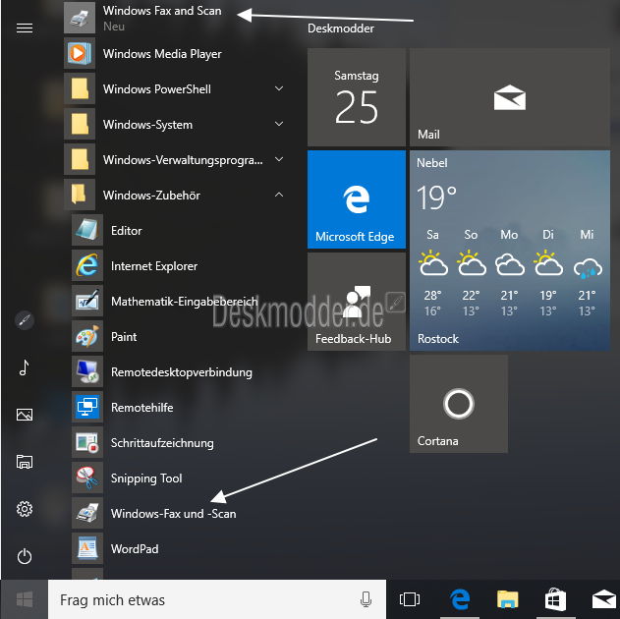Open Windows Fax and Scan marked Neu
620x619 pixels.
174,18
